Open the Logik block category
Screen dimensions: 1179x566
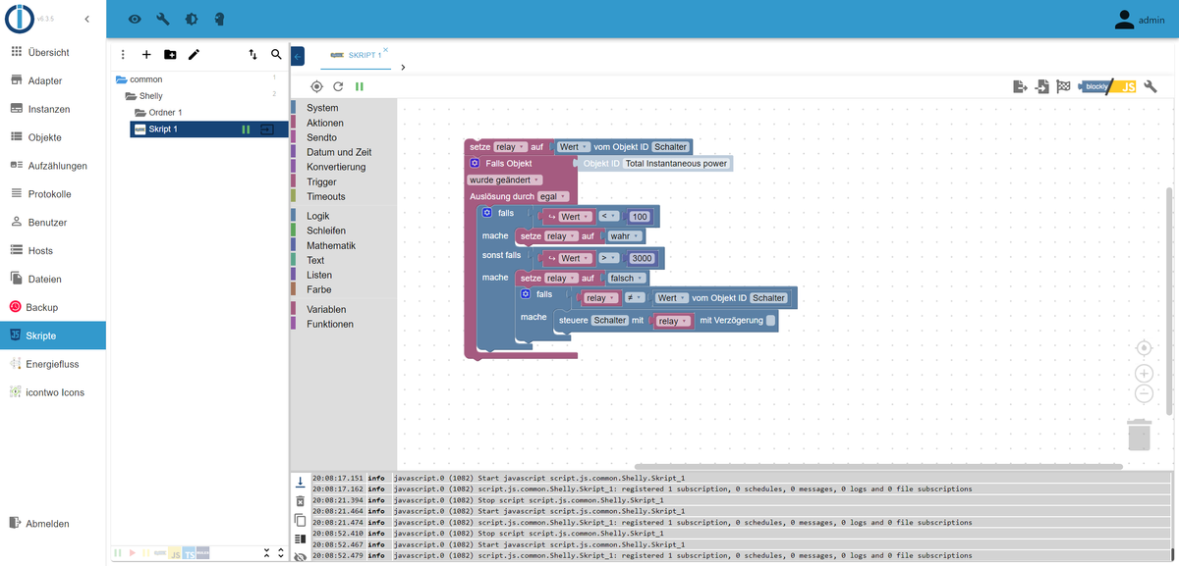(317, 216)
